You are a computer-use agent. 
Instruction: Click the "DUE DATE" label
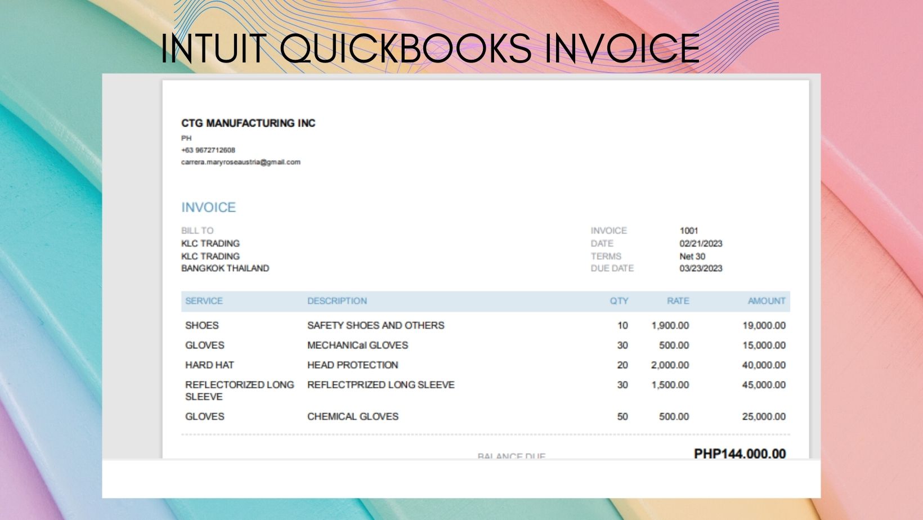pos(612,268)
